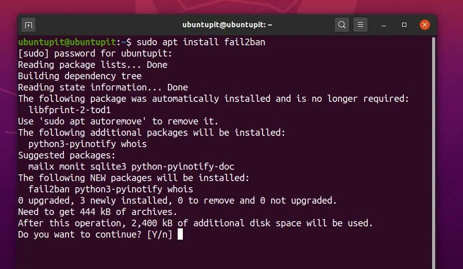The height and width of the screenshot is (269, 463).
Task: Click the 'Reading package lists... Done' line
Action: [93, 65]
